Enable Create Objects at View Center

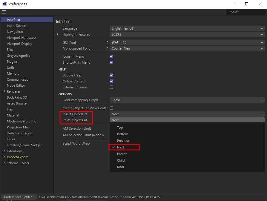(111, 108)
